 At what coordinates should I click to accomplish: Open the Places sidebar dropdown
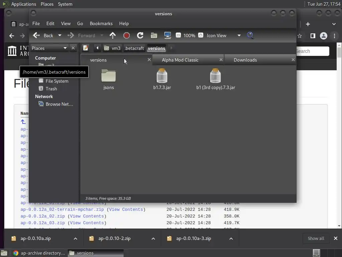point(49,48)
